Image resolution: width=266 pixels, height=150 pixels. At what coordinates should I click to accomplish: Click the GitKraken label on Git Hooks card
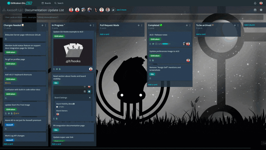point(59,36)
